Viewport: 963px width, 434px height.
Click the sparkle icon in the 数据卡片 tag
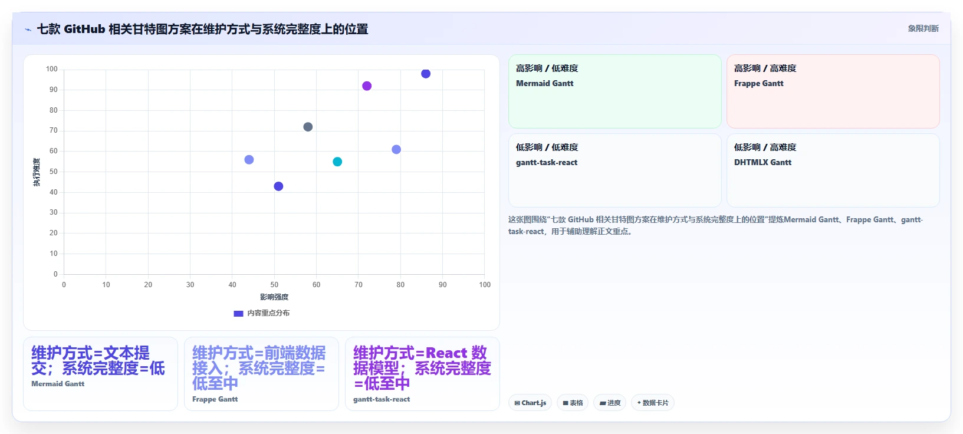639,403
